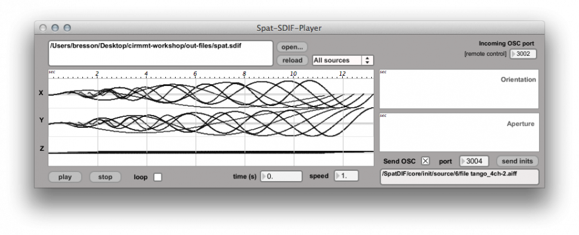
Task: Click the 6 second mark on timeline ruler
Action: 195,74
